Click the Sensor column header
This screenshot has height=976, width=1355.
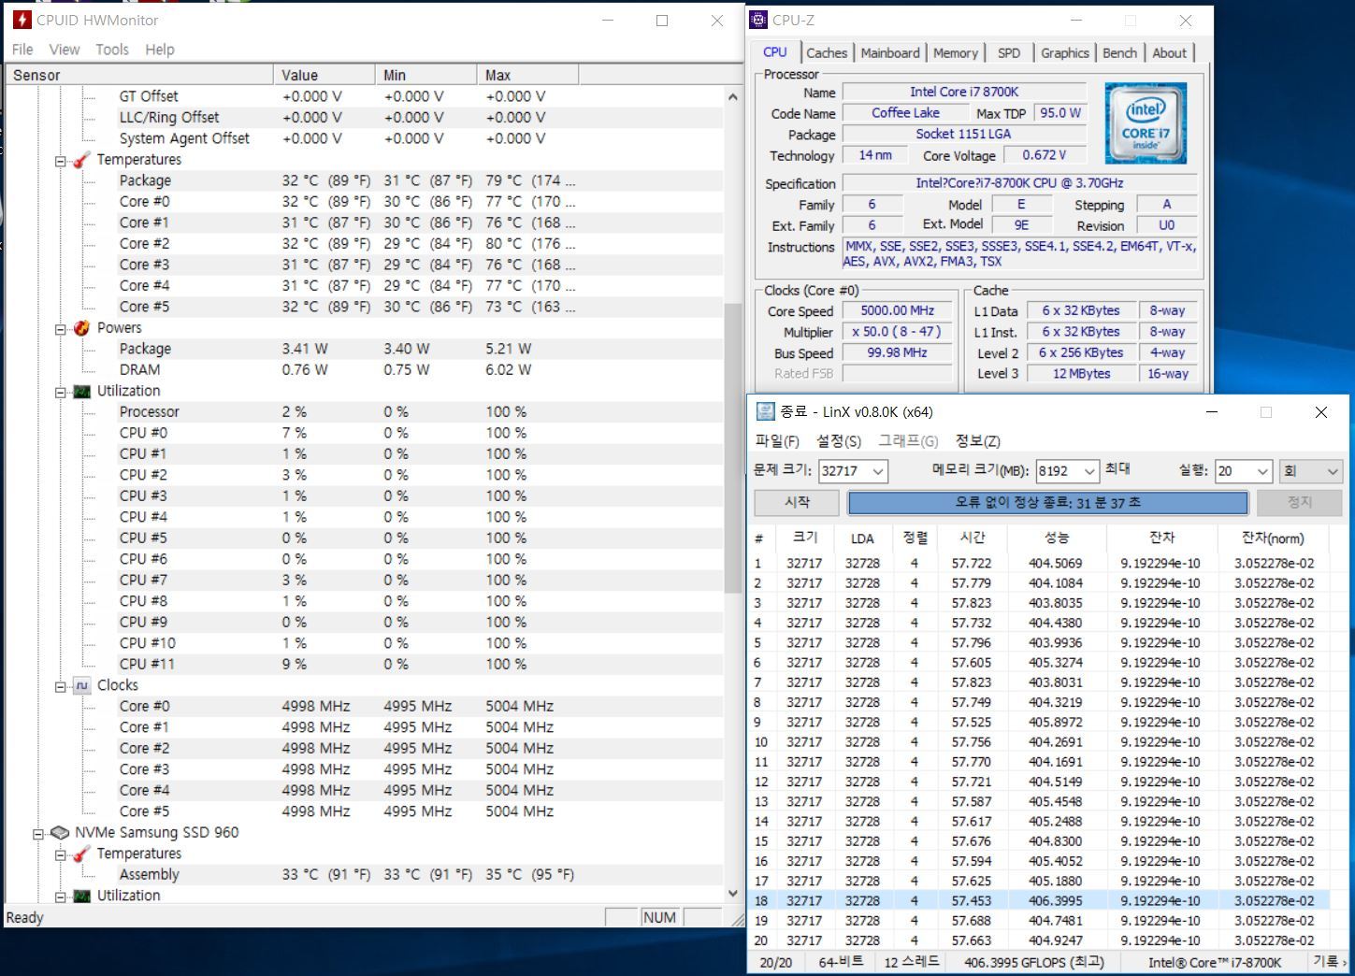[140, 75]
